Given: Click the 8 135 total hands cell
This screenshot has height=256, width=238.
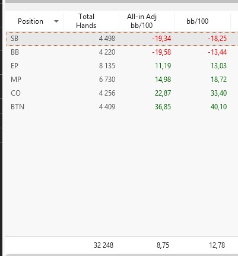Looking at the screenshot, I should (107, 66).
